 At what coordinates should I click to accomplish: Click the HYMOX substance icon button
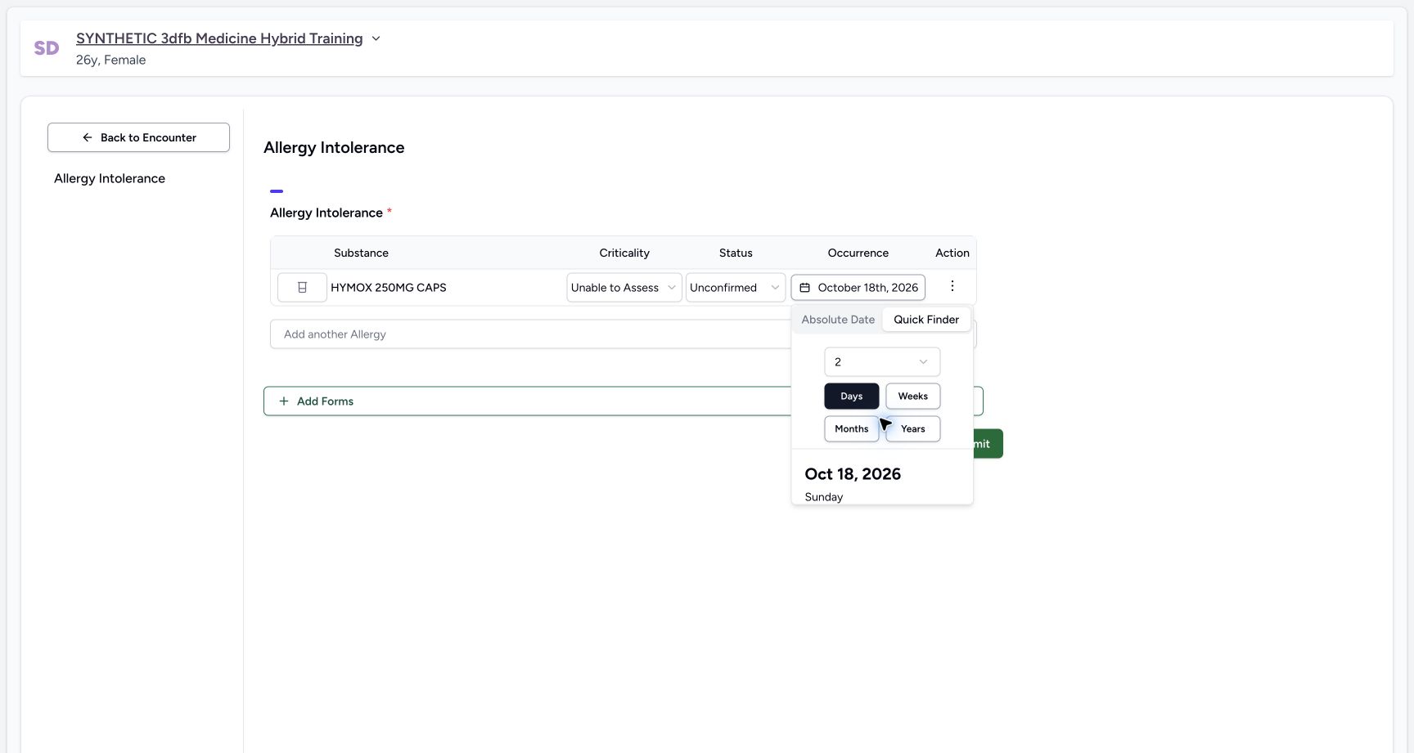(302, 288)
